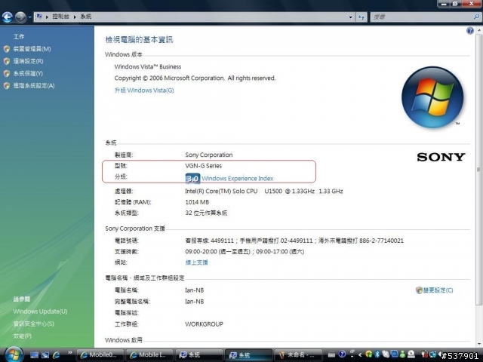483x362 pixels.
Task: Switch to first 系統 taskbar button
Action: pyautogui.click(x=199, y=355)
